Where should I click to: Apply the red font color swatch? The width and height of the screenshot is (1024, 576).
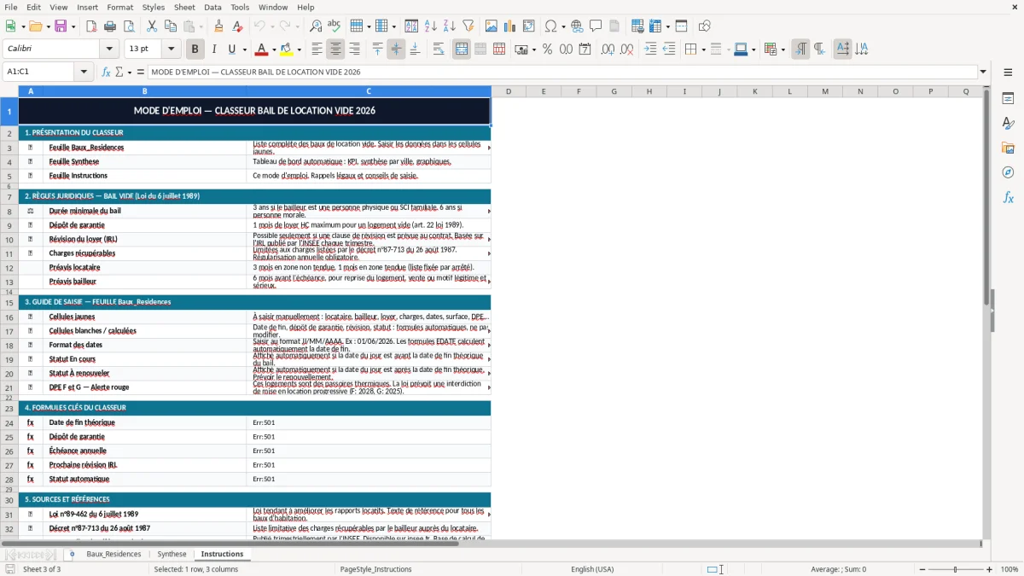click(261, 49)
